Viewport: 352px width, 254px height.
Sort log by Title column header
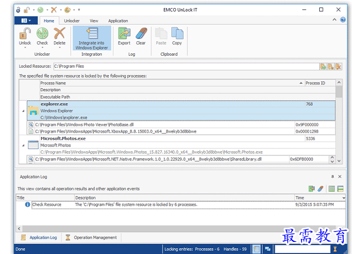(x=45, y=198)
